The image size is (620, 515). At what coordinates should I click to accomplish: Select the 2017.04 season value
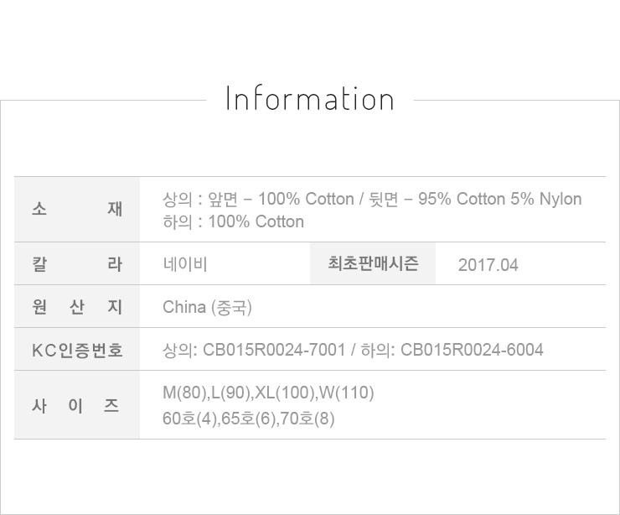point(488,265)
